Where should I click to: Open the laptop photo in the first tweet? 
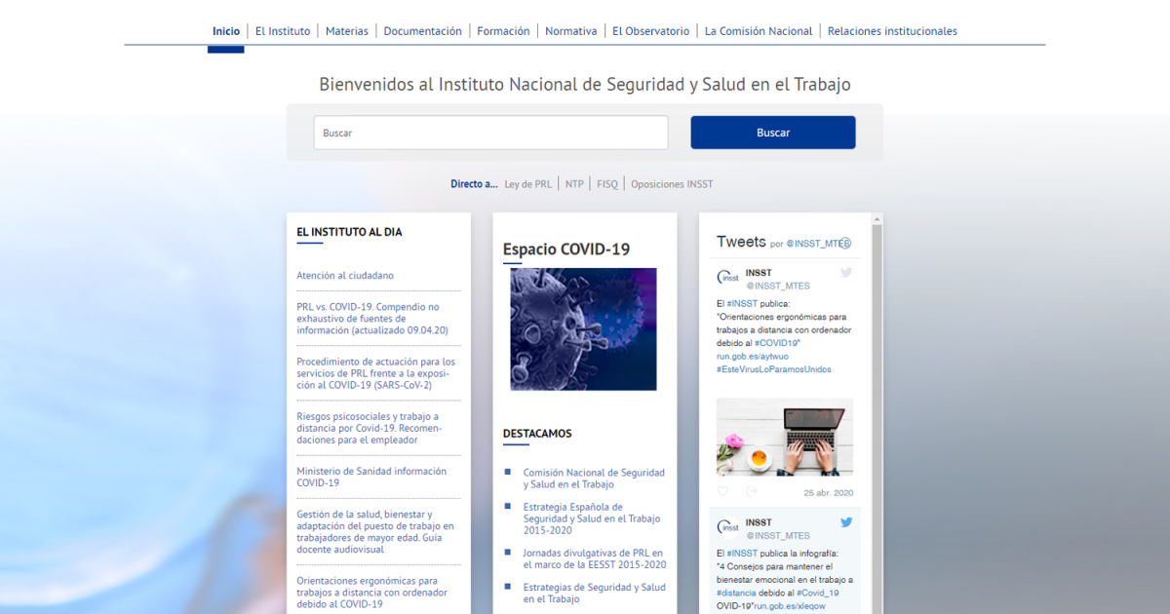(x=785, y=437)
